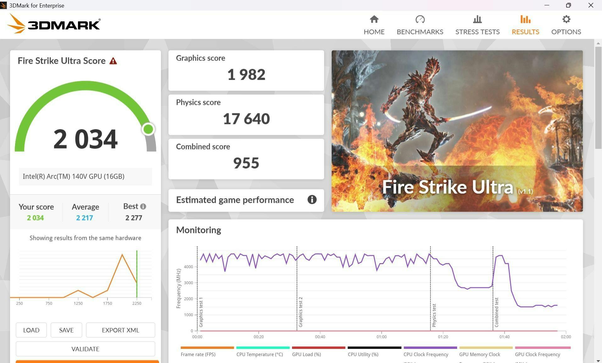Toggle the GPU Clock Frequency pink legend bar
602x363 pixels.
point(543,348)
